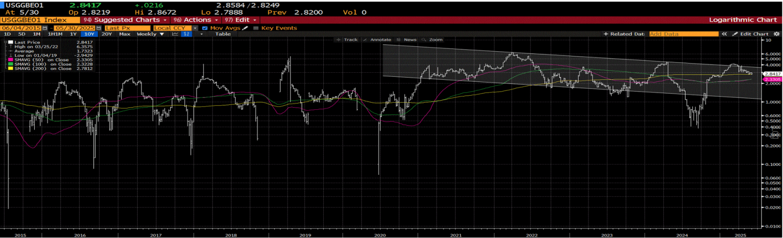Open the Annotate drawing tool

pos(378,39)
